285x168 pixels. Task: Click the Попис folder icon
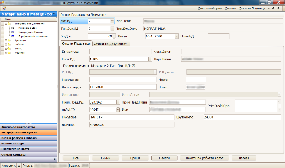9,48
